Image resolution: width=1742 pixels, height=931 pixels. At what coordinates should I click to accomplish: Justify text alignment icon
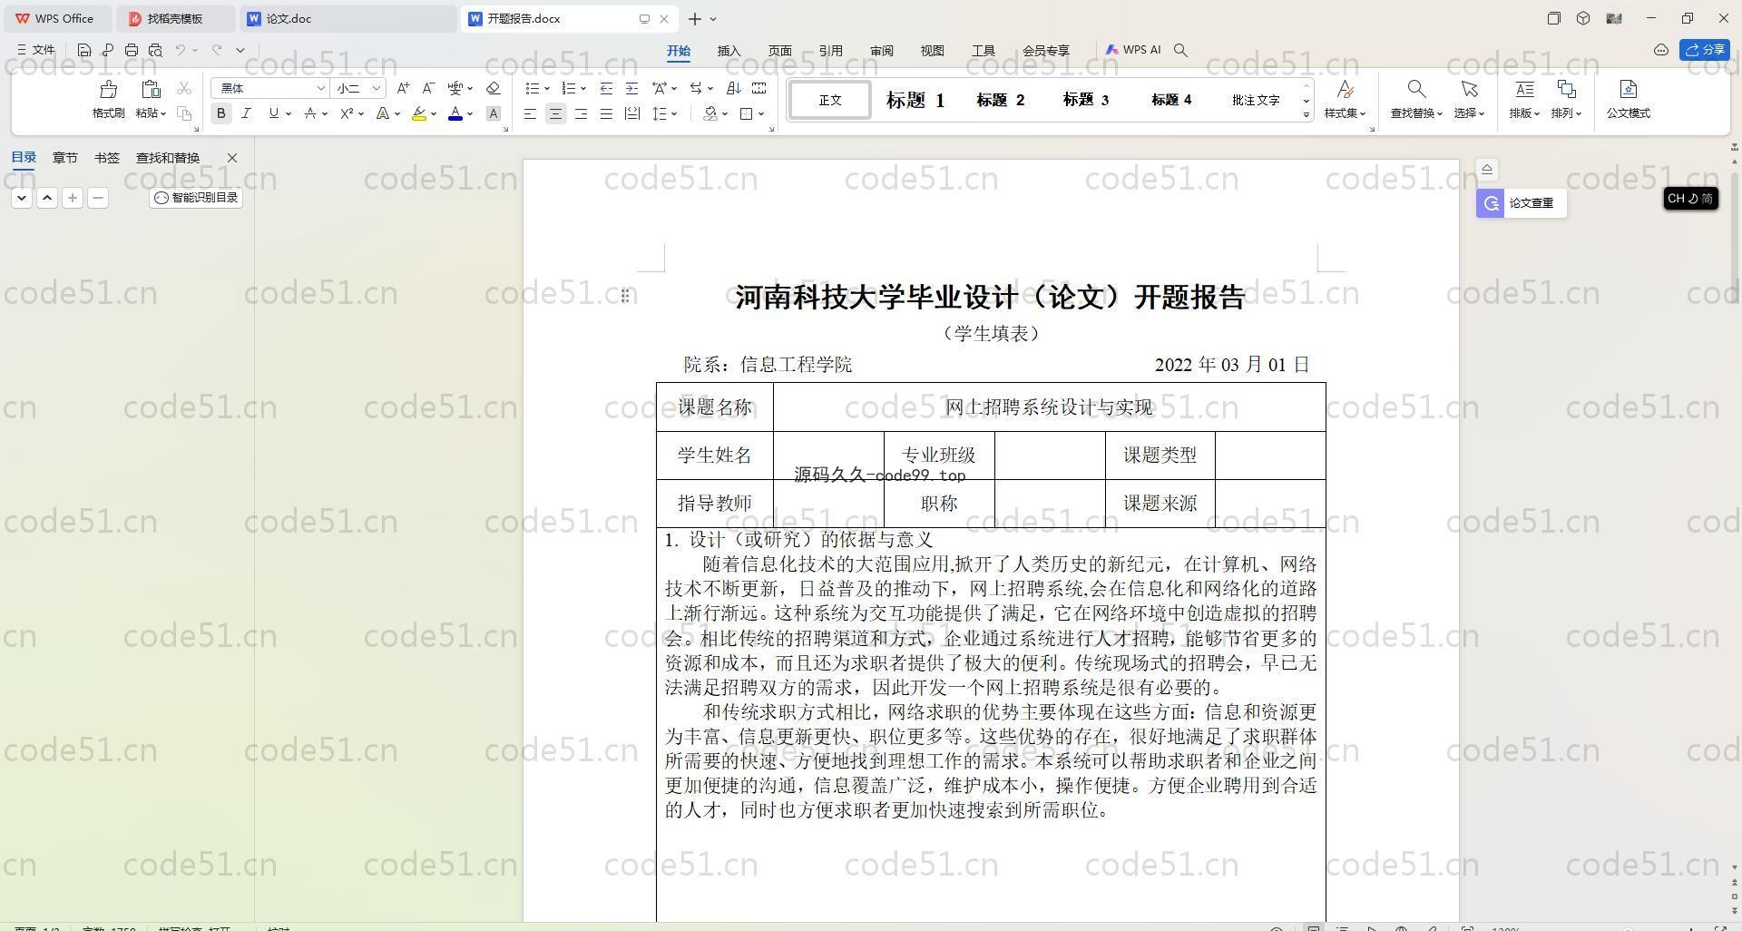click(x=606, y=113)
